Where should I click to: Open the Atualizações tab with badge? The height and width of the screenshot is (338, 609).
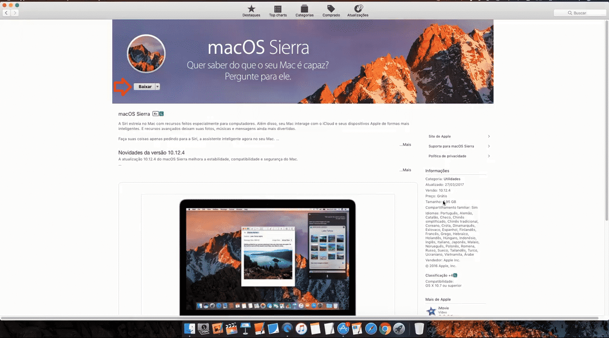tap(358, 11)
